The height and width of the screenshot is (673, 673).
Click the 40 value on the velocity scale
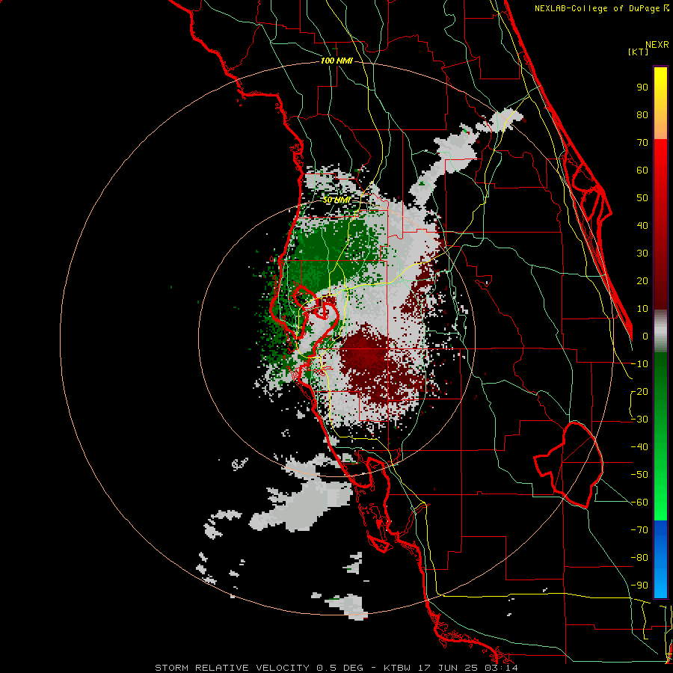pyautogui.click(x=642, y=225)
